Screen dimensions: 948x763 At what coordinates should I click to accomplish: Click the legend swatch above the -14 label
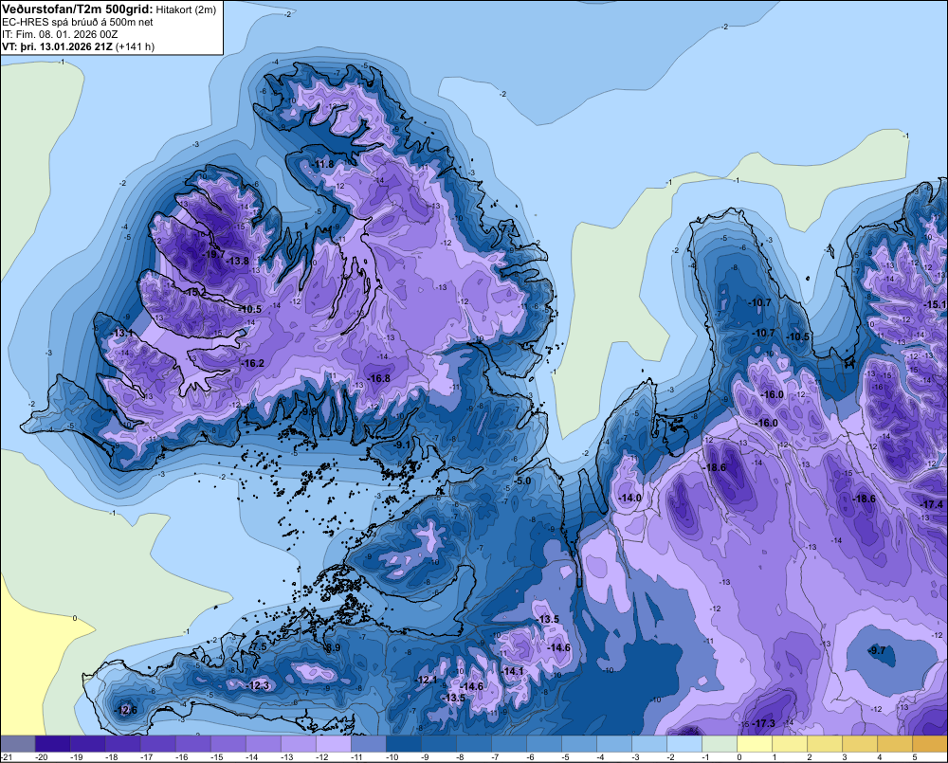(264, 743)
